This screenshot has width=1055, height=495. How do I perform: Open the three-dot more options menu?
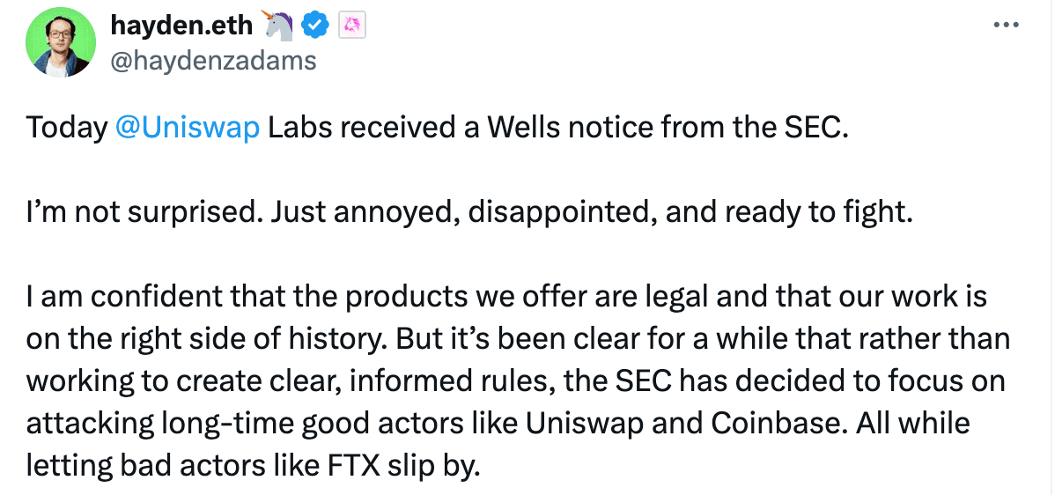pyautogui.click(x=1007, y=26)
